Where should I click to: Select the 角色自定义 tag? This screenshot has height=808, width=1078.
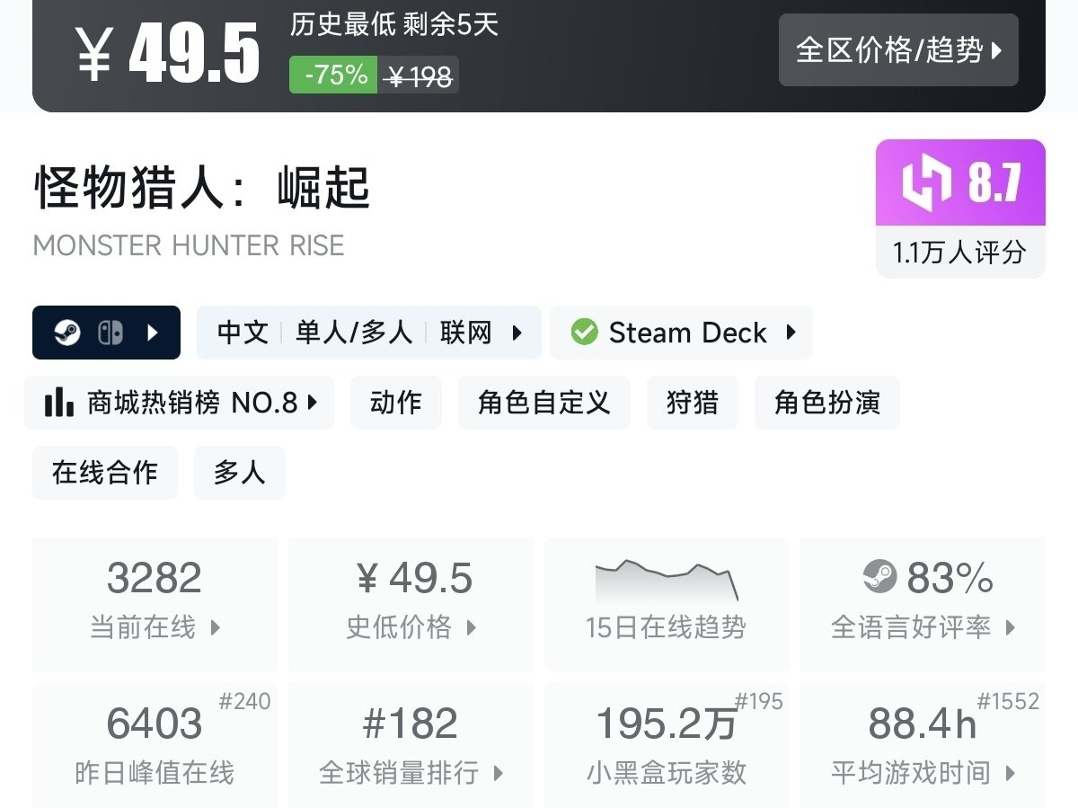click(543, 403)
